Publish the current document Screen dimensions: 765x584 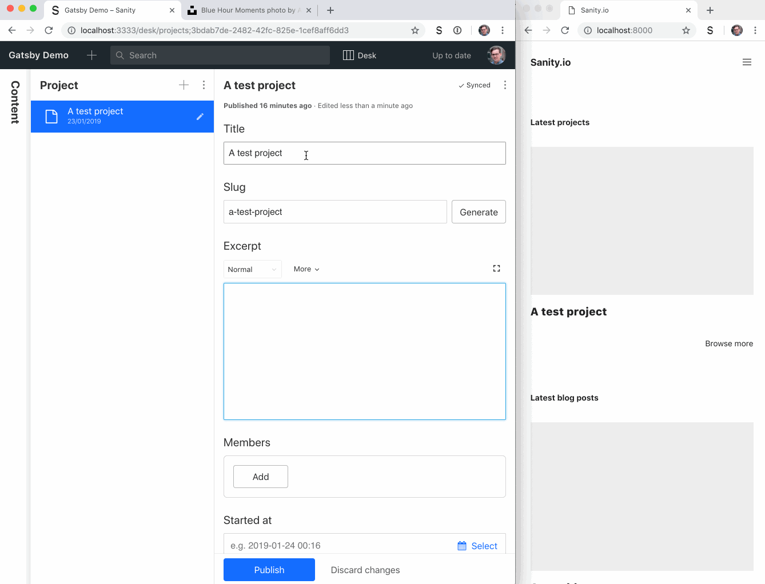tap(269, 569)
